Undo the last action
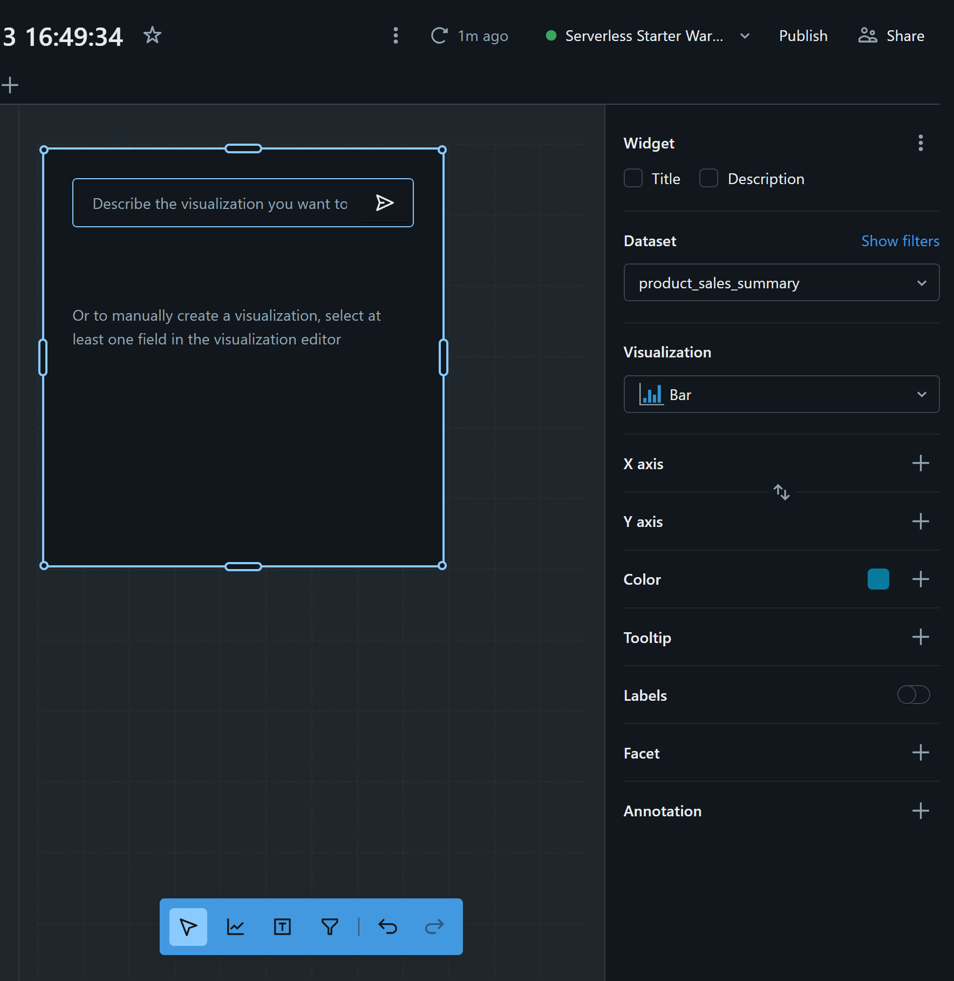The image size is (954, 981). click(x=387, y=927)
